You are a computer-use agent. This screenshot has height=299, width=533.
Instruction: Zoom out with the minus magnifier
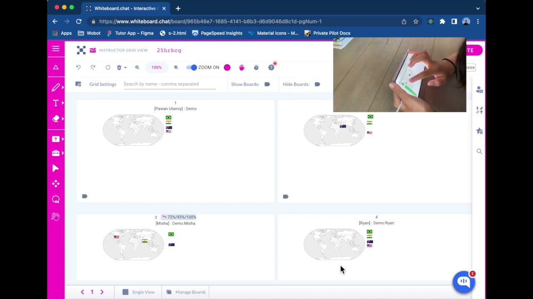(x=176, y=67)
